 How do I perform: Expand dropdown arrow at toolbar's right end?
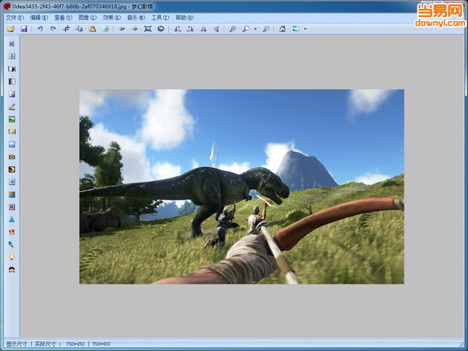305,29
